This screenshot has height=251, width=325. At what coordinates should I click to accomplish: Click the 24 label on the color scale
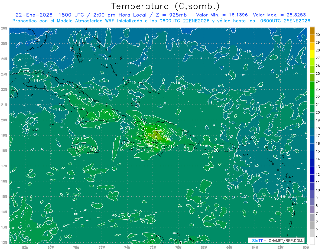(x=318, y=81)
